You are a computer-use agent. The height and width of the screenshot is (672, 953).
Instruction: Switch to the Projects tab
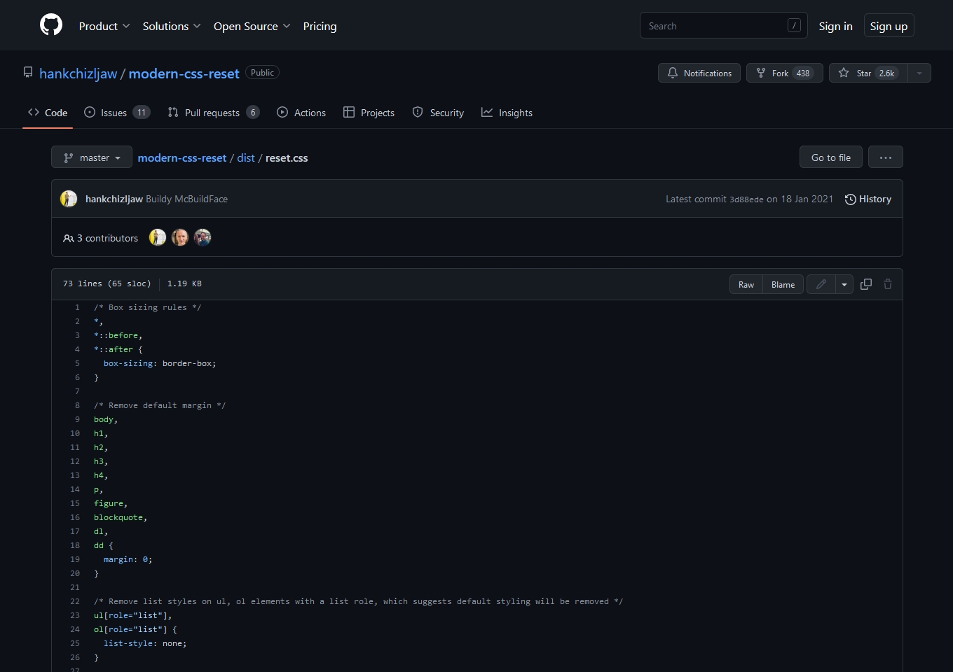click(x=369, y=113)
